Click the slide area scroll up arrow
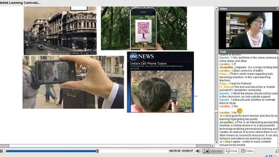The height and width of the screenshot is (157, 279). pyautogui.click(x=216, y=9)
